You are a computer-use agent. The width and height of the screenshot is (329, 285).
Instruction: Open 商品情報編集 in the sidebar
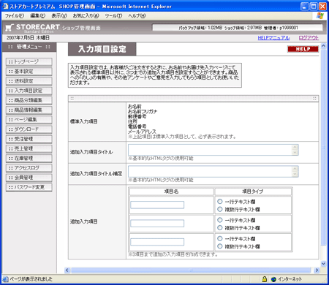29,110
